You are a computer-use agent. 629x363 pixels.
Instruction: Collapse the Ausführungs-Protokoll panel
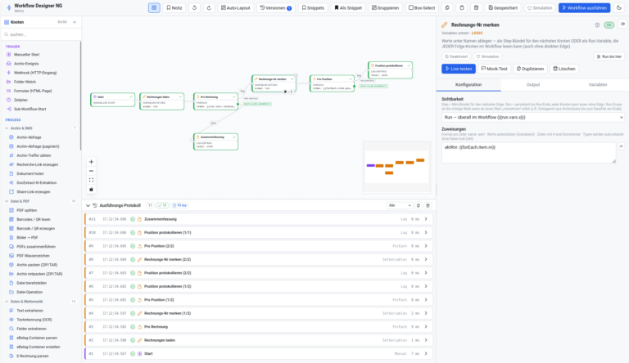pos(88,205)
